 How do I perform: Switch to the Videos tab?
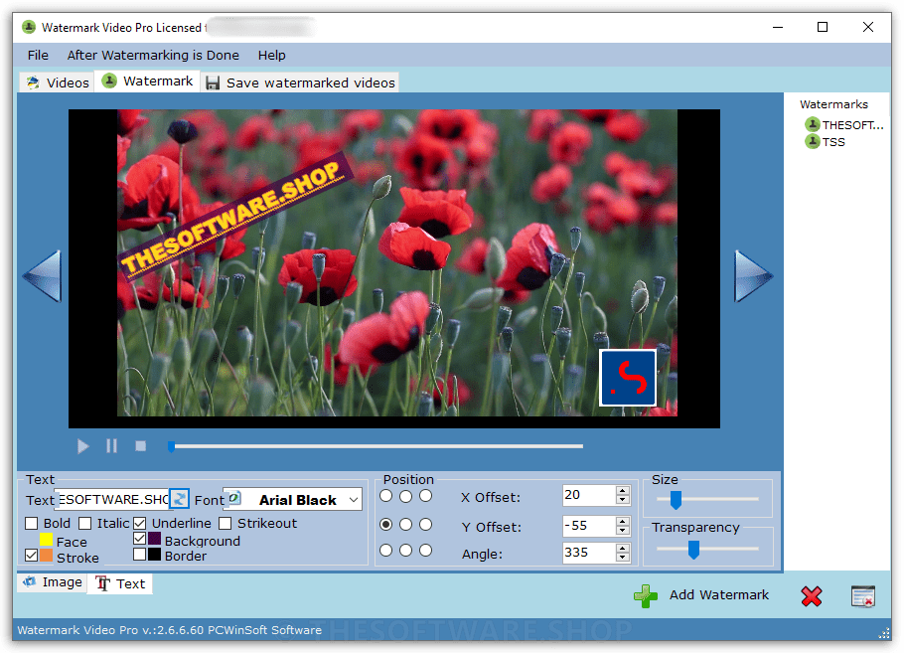point(57,82)
